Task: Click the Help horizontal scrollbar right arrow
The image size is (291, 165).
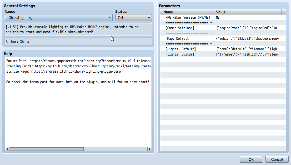Action: click(x=149, y=149)
